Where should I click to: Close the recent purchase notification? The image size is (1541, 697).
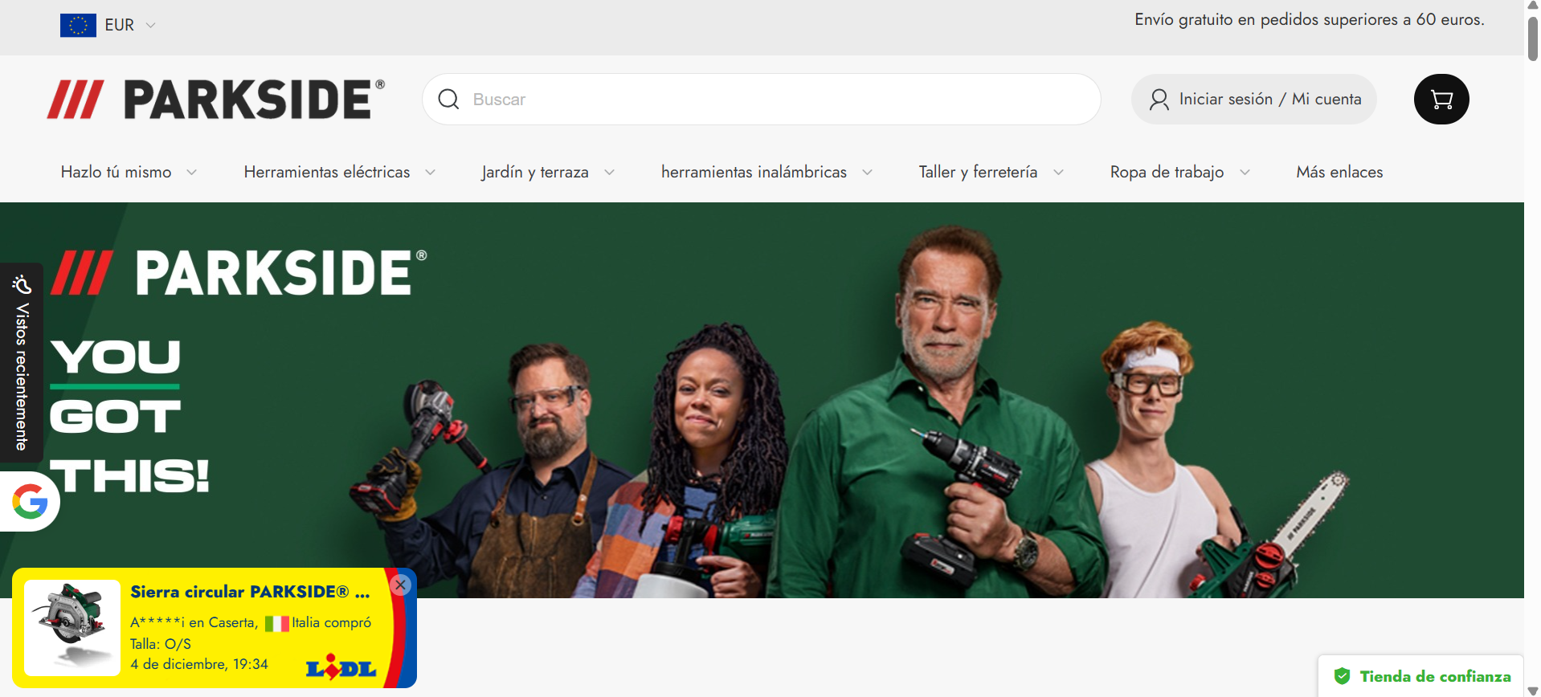(x=400, y=585)
